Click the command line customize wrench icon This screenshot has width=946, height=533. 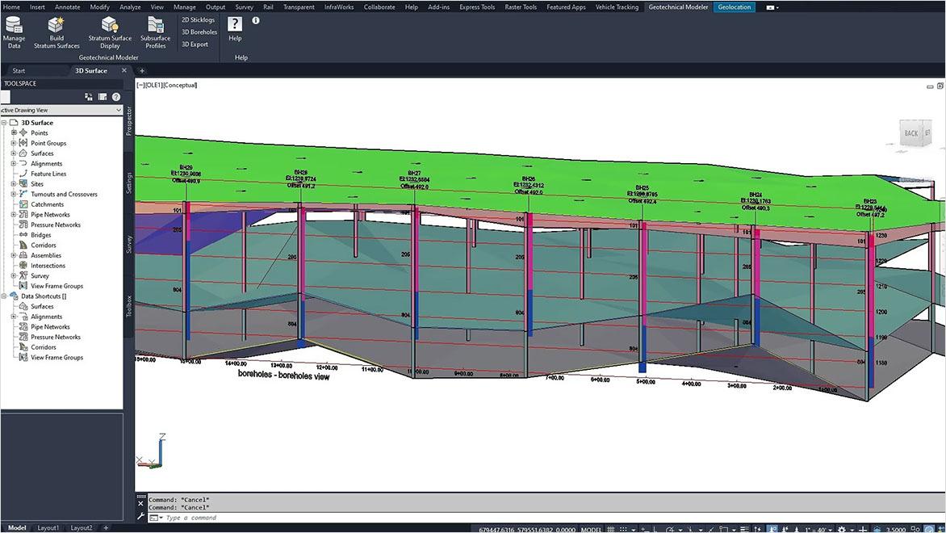[141, 518]
